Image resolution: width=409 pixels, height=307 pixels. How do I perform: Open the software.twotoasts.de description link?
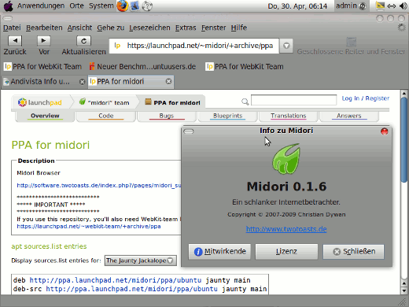pos(99,186)
